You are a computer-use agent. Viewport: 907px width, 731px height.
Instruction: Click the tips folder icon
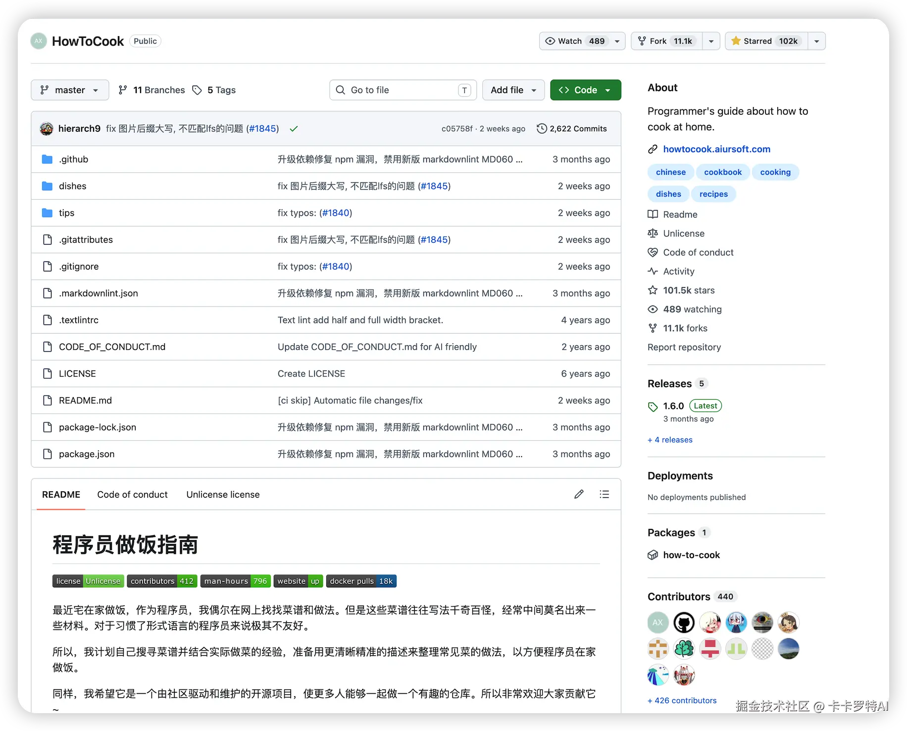coord(47,213)
